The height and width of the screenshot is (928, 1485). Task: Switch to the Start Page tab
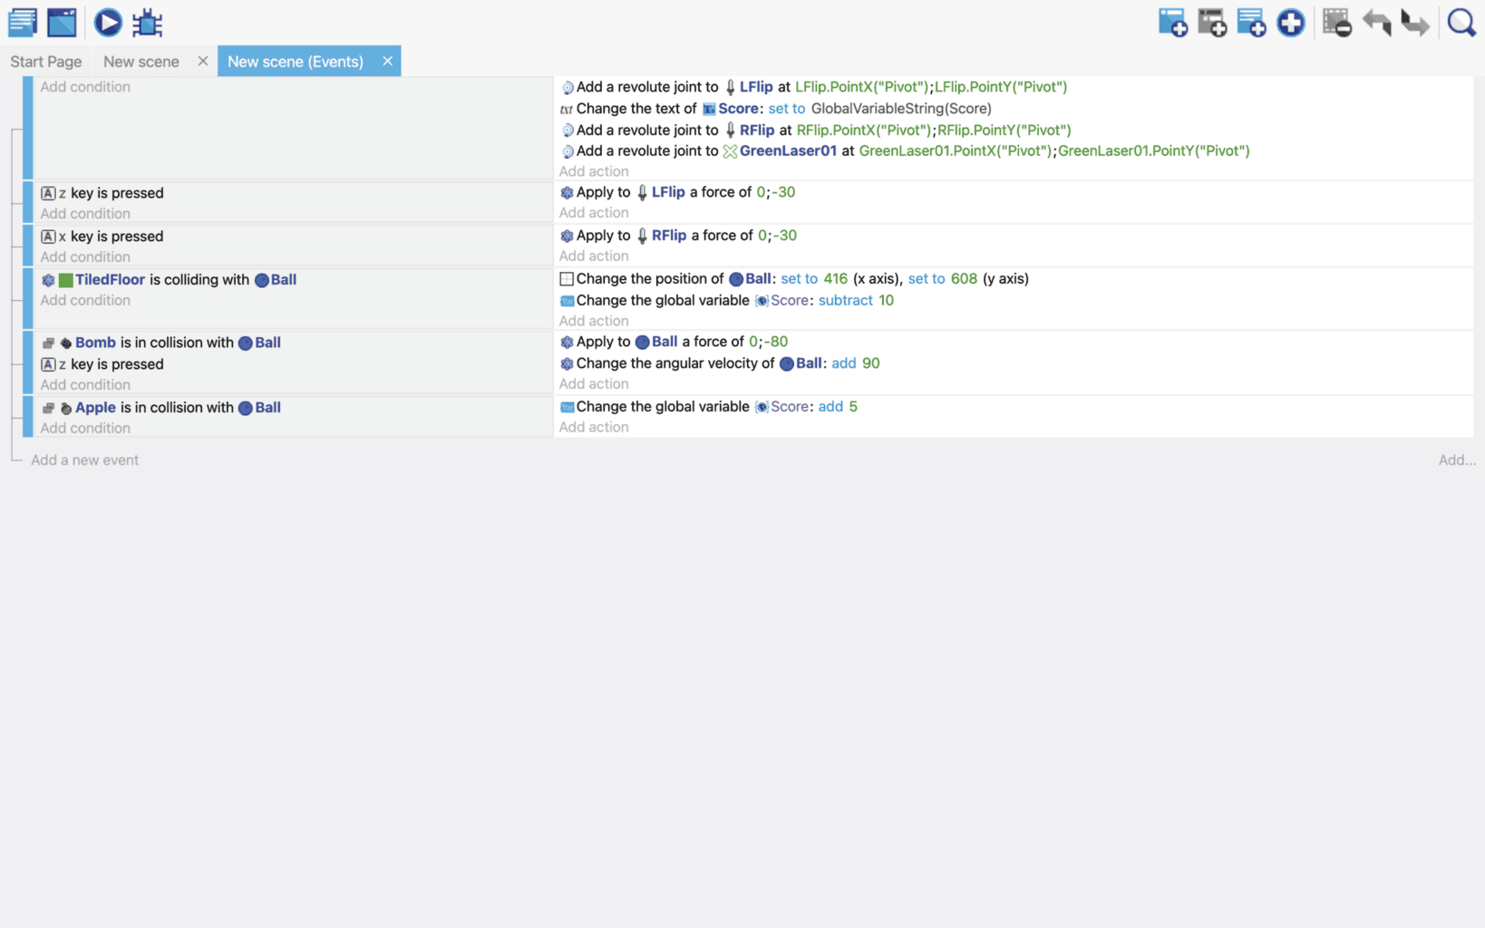tap(46, 62)
